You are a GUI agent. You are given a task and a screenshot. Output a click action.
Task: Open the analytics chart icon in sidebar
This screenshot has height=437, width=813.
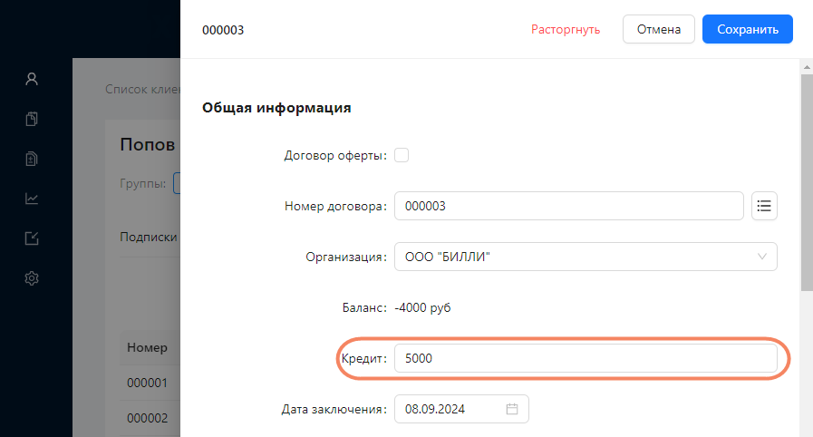32,199
